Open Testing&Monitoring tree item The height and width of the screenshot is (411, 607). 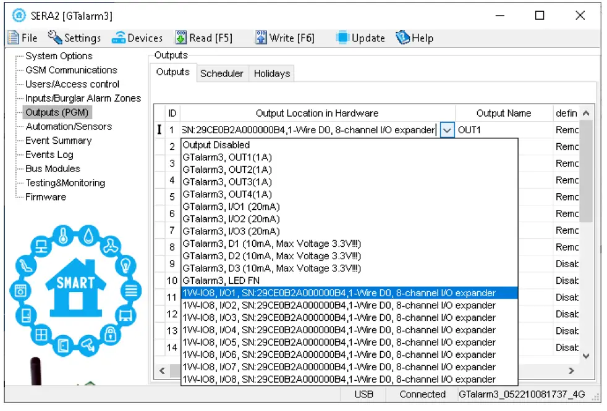click(x=65, y=183)
